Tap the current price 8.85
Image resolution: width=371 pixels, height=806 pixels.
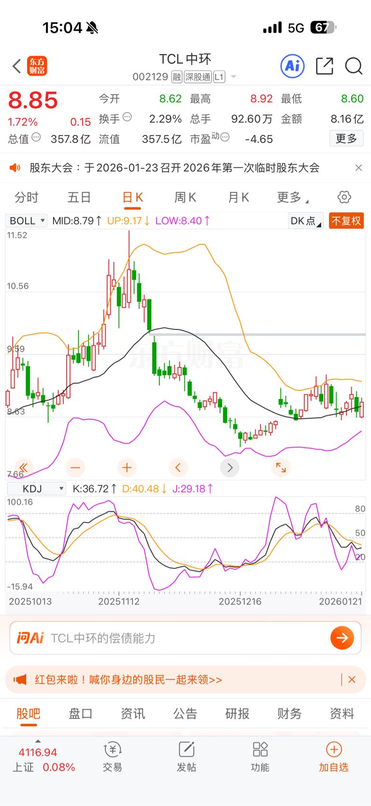click(x=33, y=100)
